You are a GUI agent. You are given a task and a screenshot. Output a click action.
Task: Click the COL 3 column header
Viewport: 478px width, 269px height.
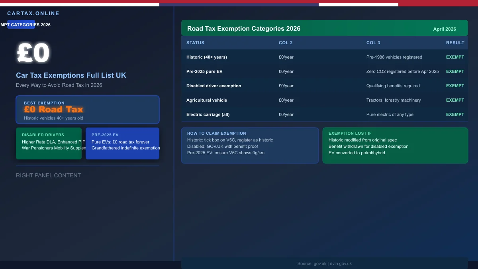373,43
